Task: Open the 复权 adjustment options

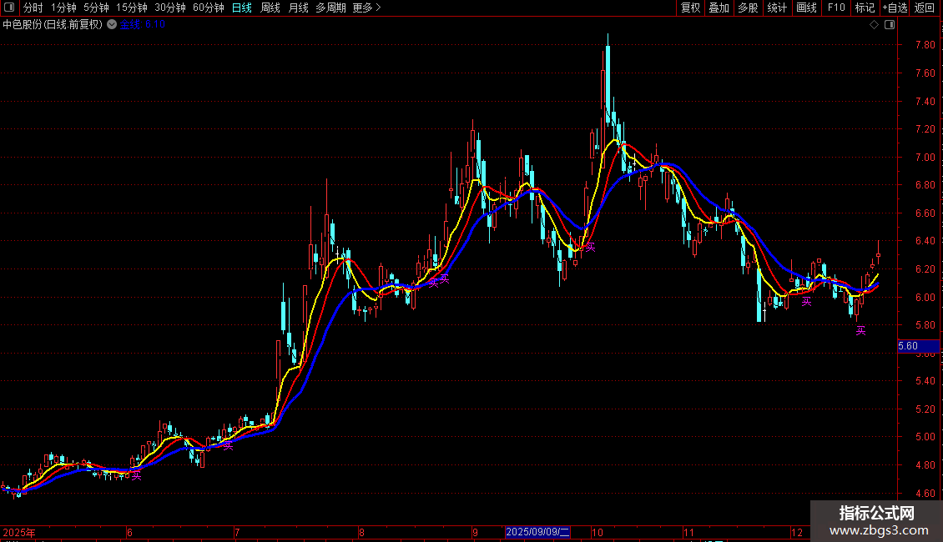Action: 690,8
